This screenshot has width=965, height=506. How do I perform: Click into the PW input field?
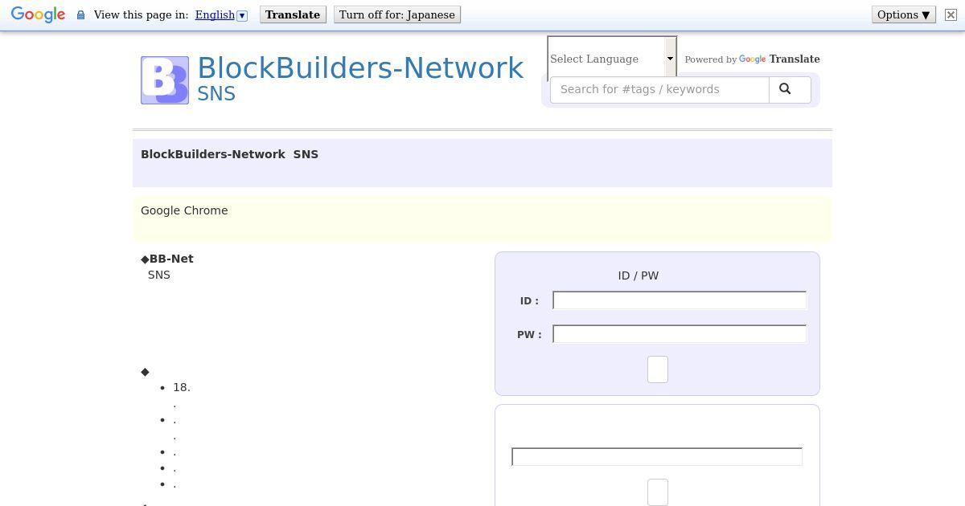(680, 334)
